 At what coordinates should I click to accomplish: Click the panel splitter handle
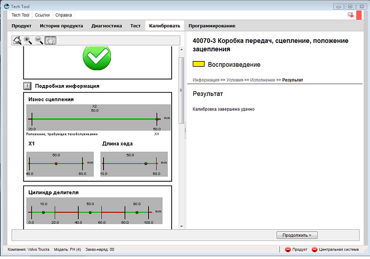[x=185, y=130]
